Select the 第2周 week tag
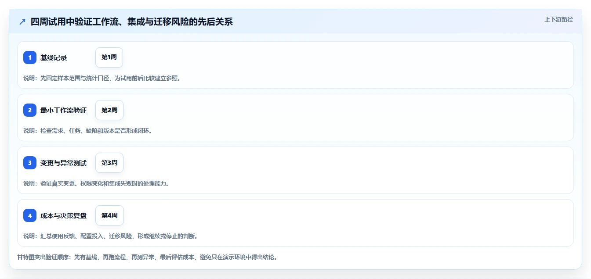 click(x=109, y=110)
